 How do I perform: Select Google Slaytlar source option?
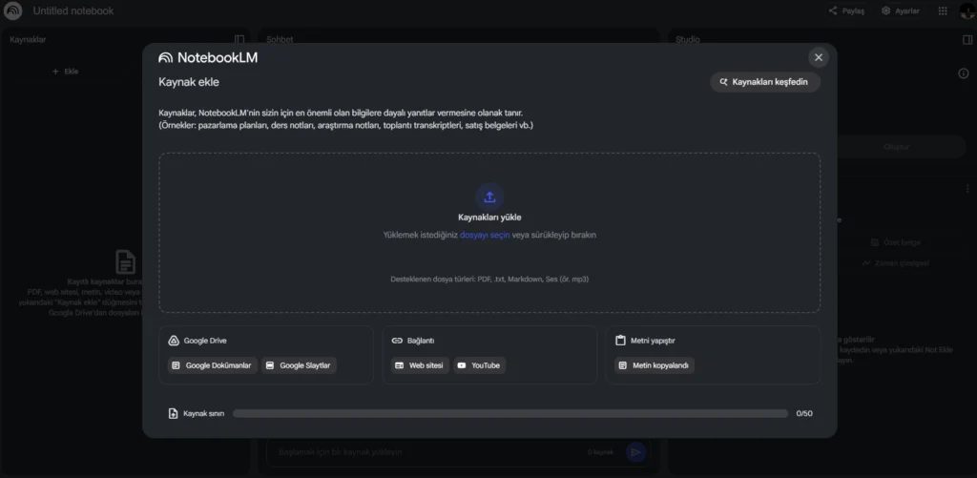pyautogui.click(x=299, y=365)
